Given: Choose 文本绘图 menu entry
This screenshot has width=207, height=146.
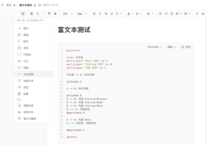Looking at the screenshot, I should (34, 74).
